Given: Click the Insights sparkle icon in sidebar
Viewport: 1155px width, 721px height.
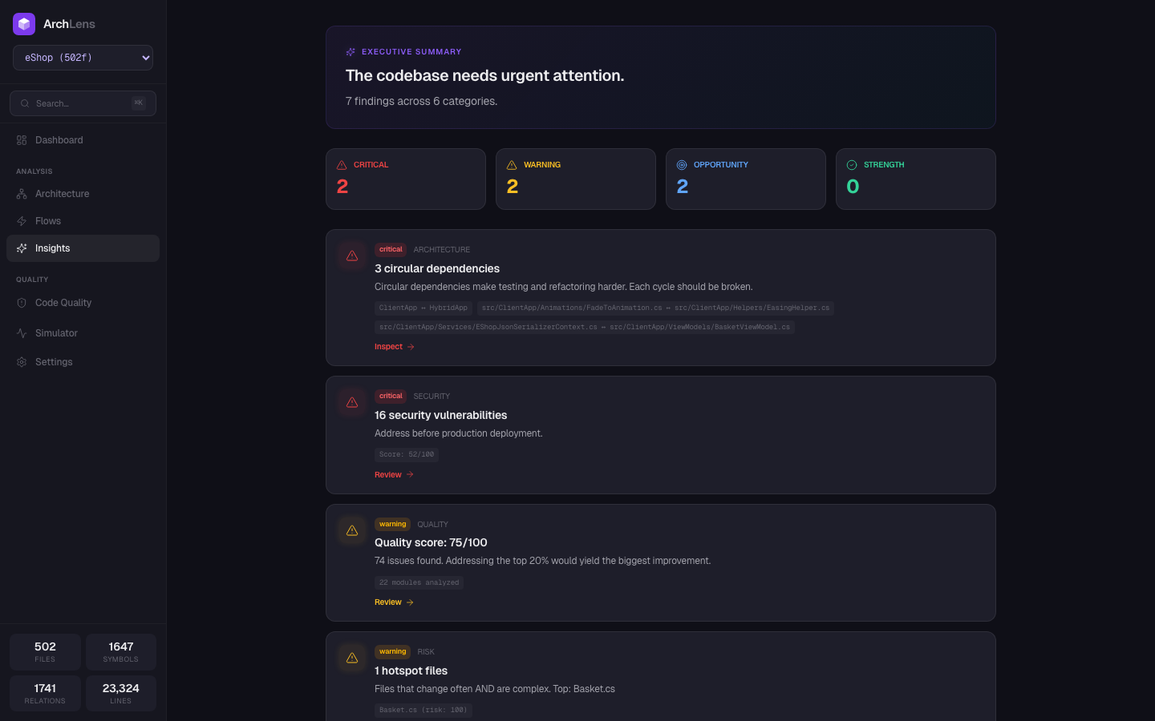Looking at the screenshot, I should [22, 248].
